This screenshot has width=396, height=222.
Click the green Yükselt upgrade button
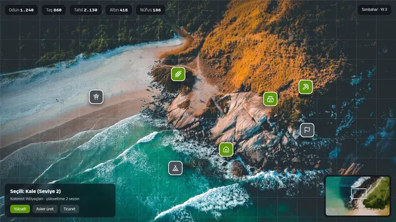[x=20, y=209]
